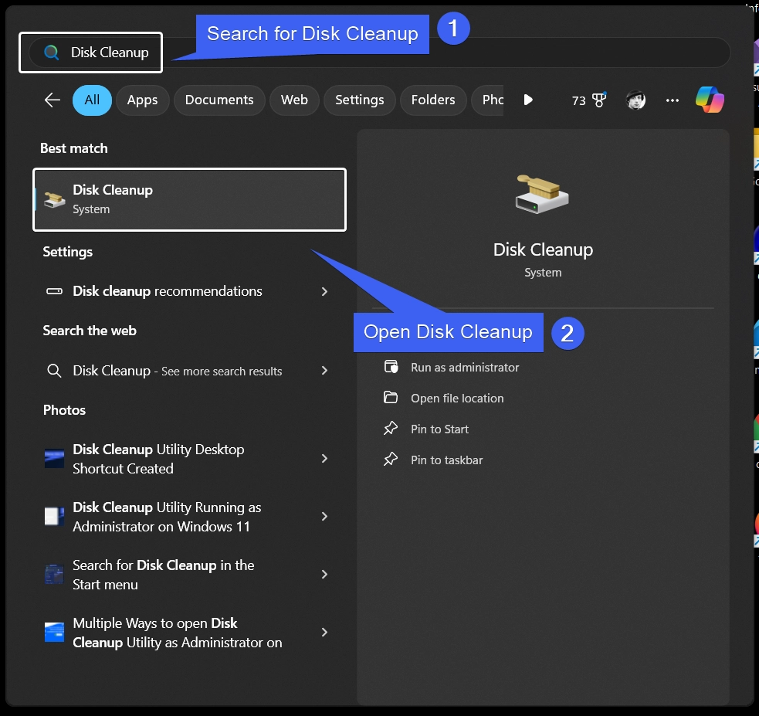Click the play arrow to show more filters
Screen dimensions: 759x716
(x=528, y=100)
